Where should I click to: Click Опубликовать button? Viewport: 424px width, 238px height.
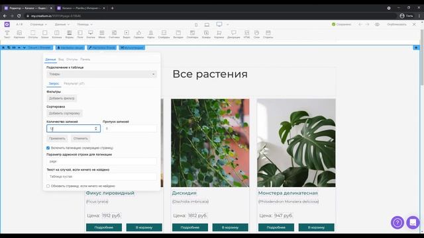click(x=396, y=24)
